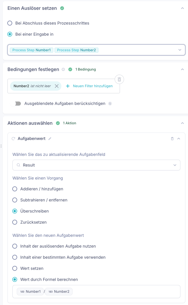Collapse the Einen Auslöser setzen section

tap(182, 8)
